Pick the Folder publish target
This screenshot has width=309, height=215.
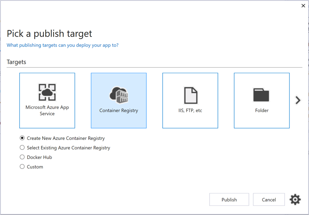tap(262, 101)
